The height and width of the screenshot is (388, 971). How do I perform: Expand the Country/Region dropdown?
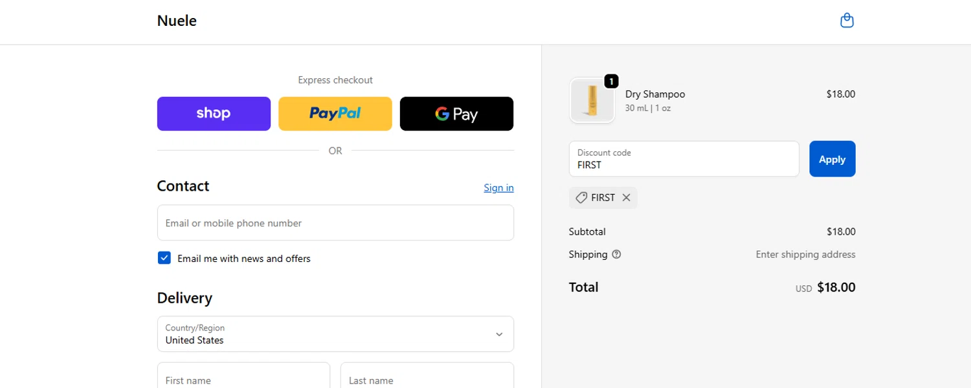click(x=335, y=334)
